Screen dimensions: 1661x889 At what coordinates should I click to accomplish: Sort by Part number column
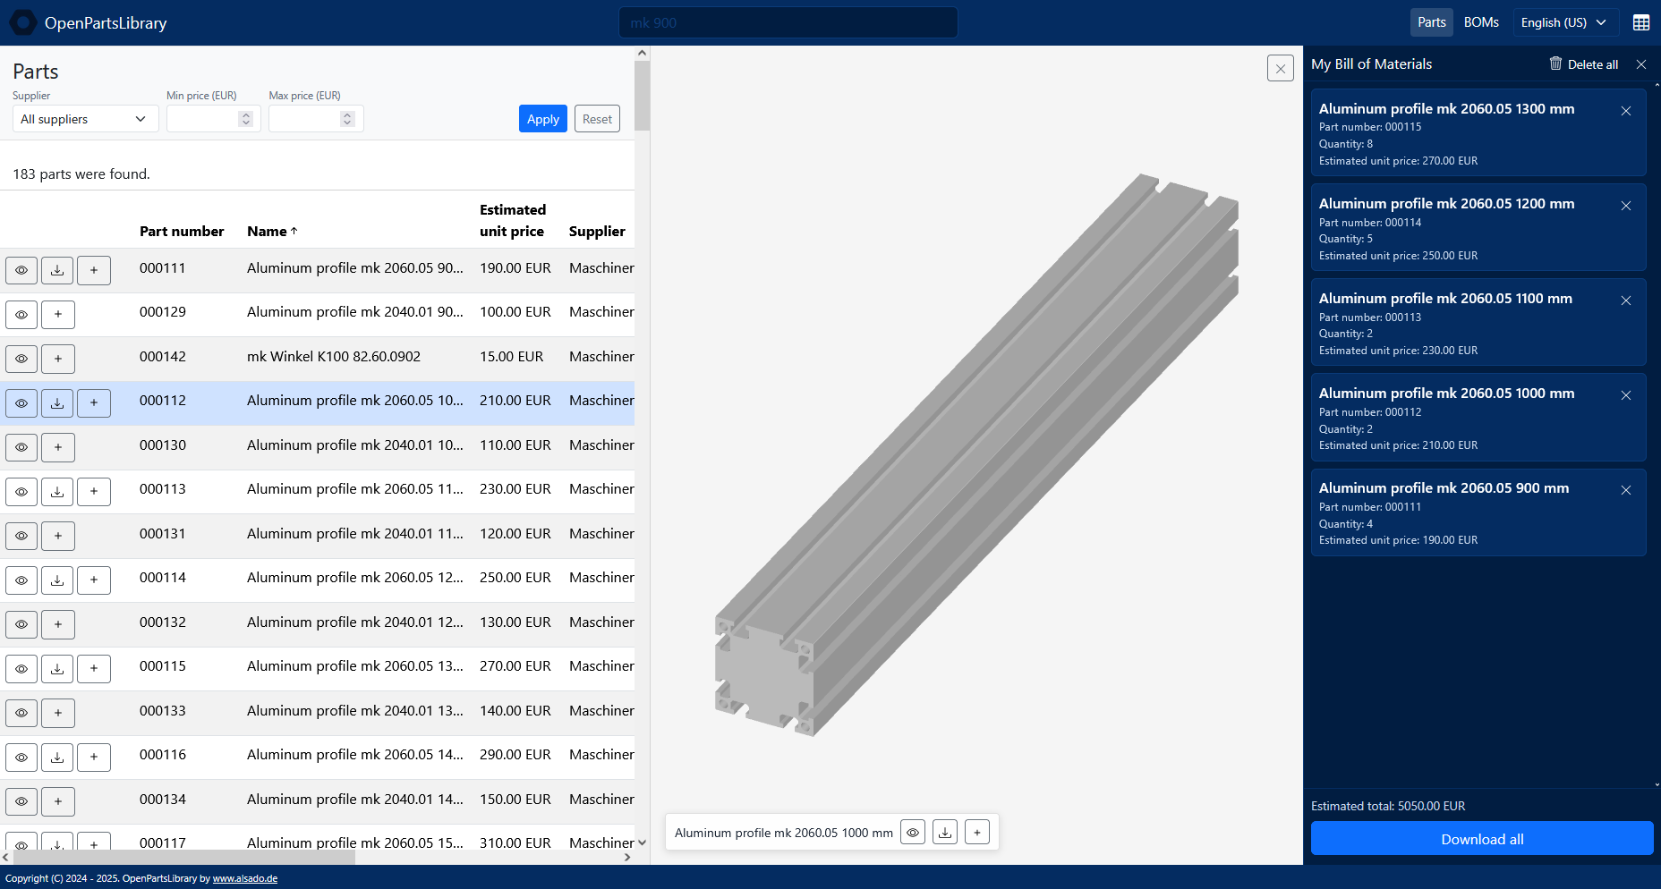click(182, 231)
